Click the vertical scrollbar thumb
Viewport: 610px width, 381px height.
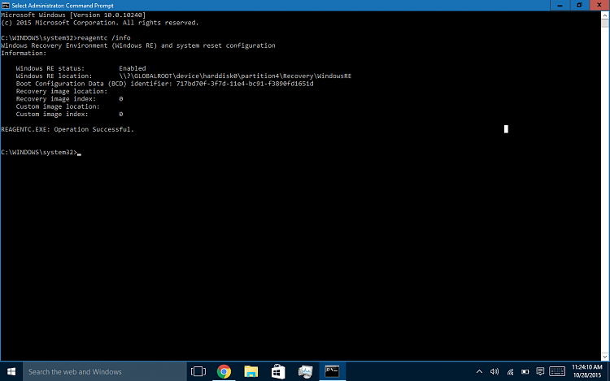click(605, 24)
